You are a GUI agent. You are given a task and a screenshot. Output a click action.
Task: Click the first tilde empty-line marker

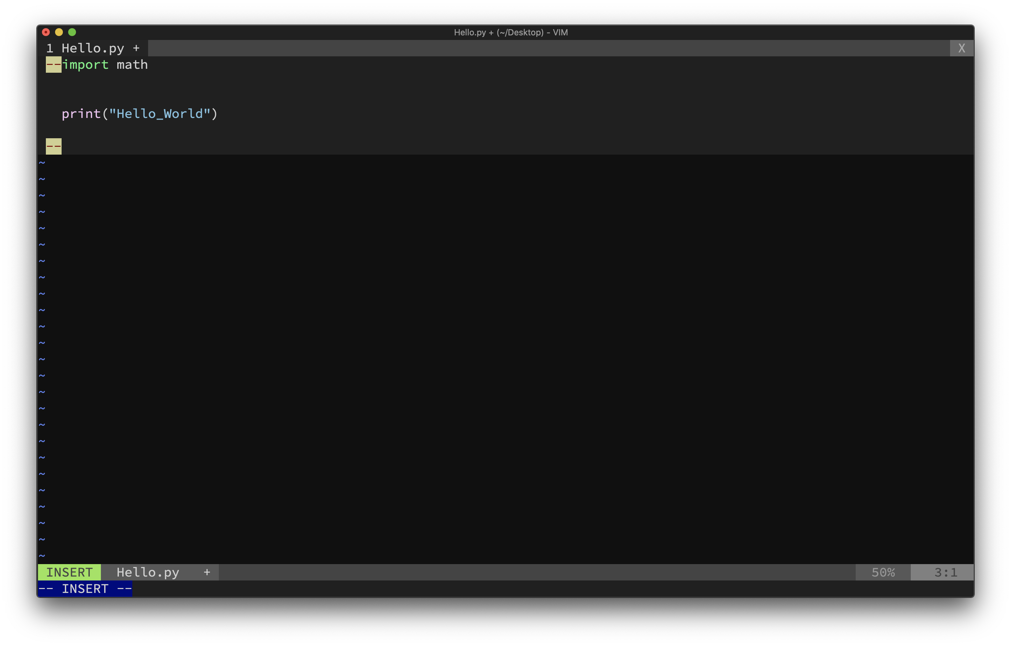pos(42,163)
